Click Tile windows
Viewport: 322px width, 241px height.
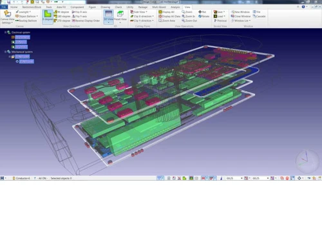[x=256, y=12]
